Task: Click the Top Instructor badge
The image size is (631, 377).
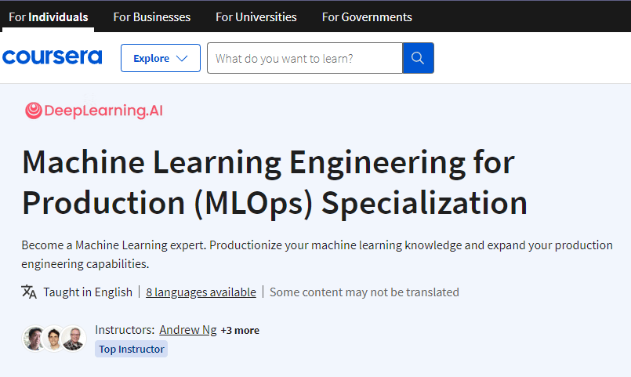Action: pyautogui.click(x=131, y=349)
